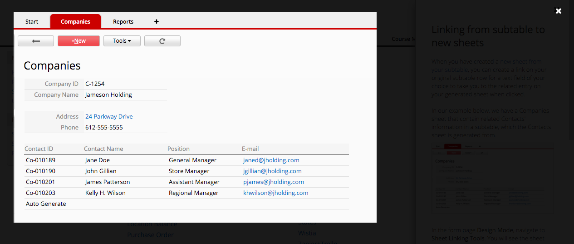Open the Tools dropdown
The width and height of the screenshot is (574, 244).
pyautogui.click(x=122, y=41)
